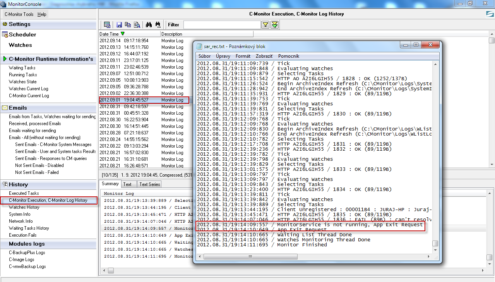Image resolution: width=495 pixels, height=282 pixels.
Task: Click the Notepad file icon in title bar
Action: tap(199, 46)
